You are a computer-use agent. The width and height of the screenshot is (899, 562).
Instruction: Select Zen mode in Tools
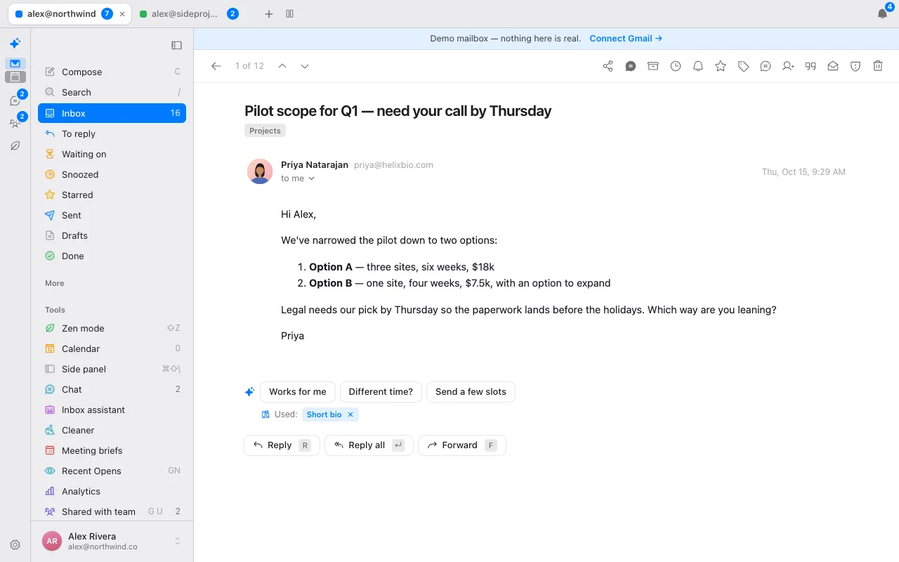point(112,328)
